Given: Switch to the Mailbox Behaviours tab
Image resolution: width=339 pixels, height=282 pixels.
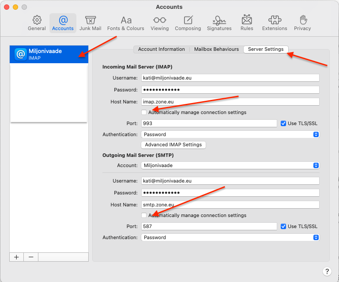Looking at the screenshot, I should tap(216, 49).
